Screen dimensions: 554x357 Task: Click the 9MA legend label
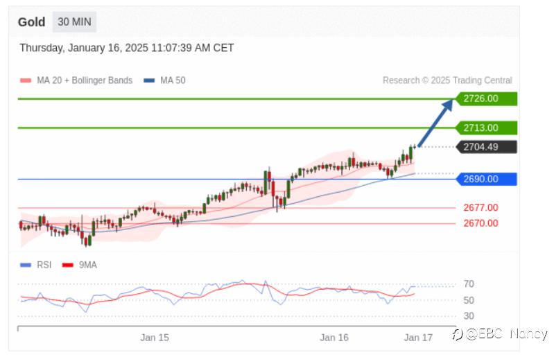tap(87, 265)
